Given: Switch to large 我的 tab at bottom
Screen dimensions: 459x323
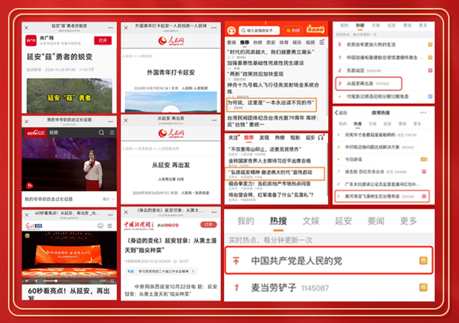Looking at the screenshot, I should point(245,221).
